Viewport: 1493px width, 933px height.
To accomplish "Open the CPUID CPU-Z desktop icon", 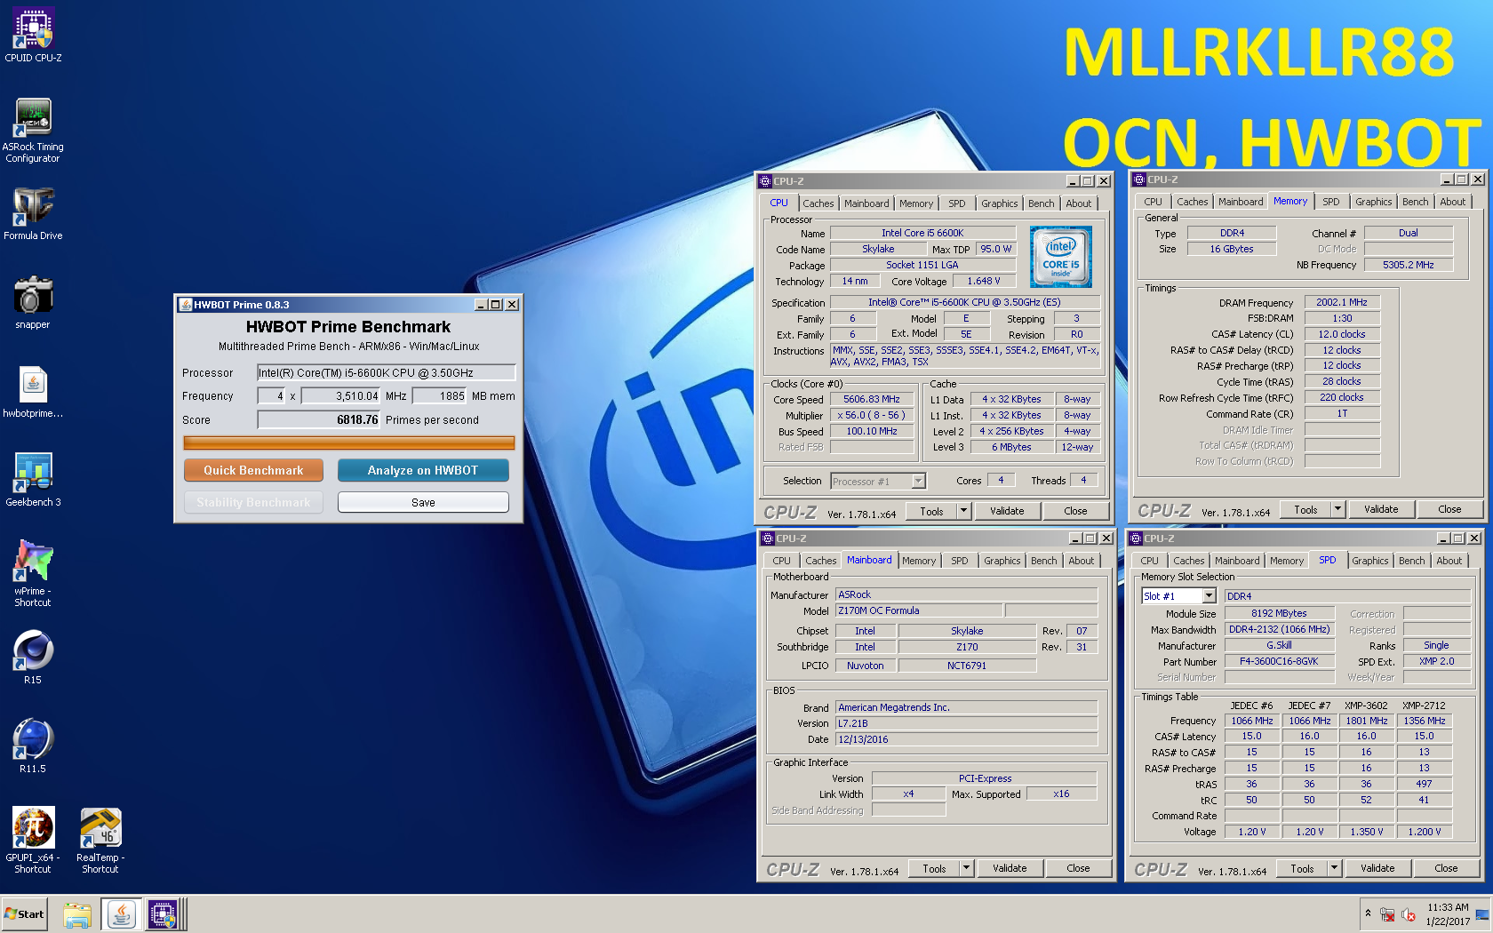I will (x=33, y=35).
